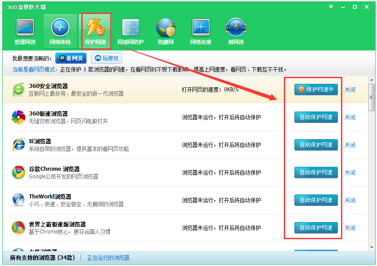
Task: Switch to 所有支持的浏览器 (34款) tab
Action: pyautogui.click(x=42, y=258)
